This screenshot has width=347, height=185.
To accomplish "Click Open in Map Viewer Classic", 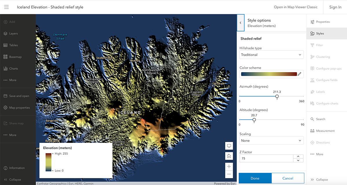I will (296, 7).
